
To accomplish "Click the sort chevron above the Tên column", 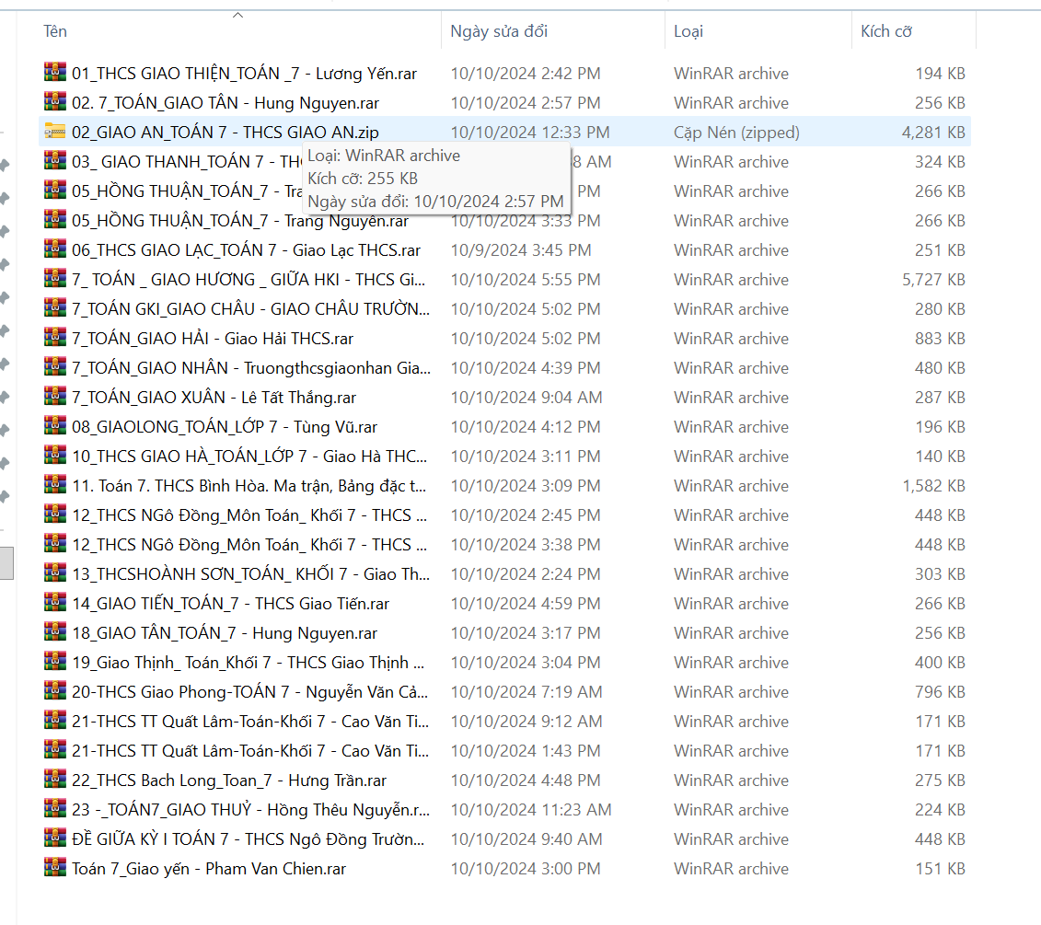I will [x=238, y=15].
